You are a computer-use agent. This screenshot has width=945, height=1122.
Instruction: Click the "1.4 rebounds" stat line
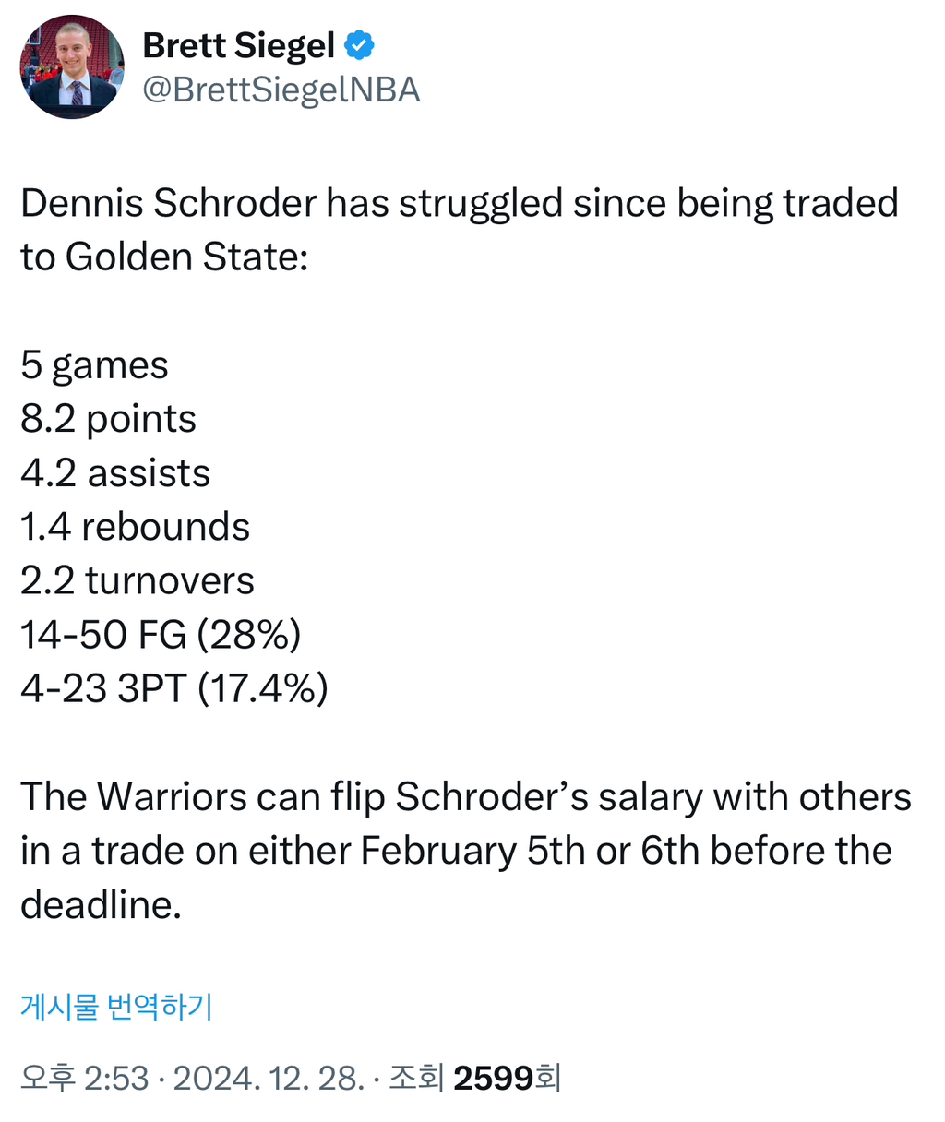(x=135, y=527)
